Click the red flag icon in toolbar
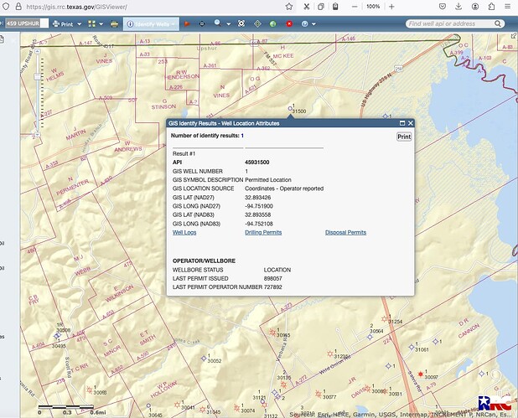The height and width of the screenshot is (418, 518). pos(187,23)
